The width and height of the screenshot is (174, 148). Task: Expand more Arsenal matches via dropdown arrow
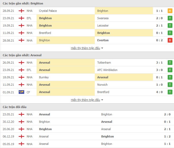[x=102, y=100]
